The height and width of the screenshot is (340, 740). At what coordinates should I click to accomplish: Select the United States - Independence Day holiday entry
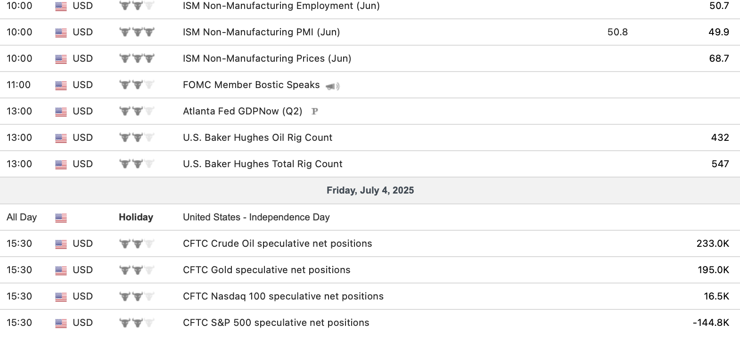coord(256,217)
